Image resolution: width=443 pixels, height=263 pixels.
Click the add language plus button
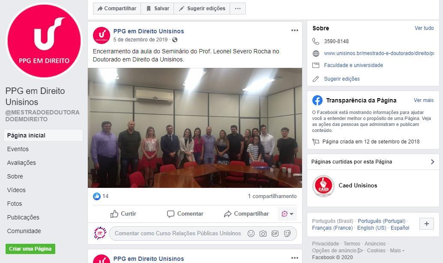click(427, 224)
